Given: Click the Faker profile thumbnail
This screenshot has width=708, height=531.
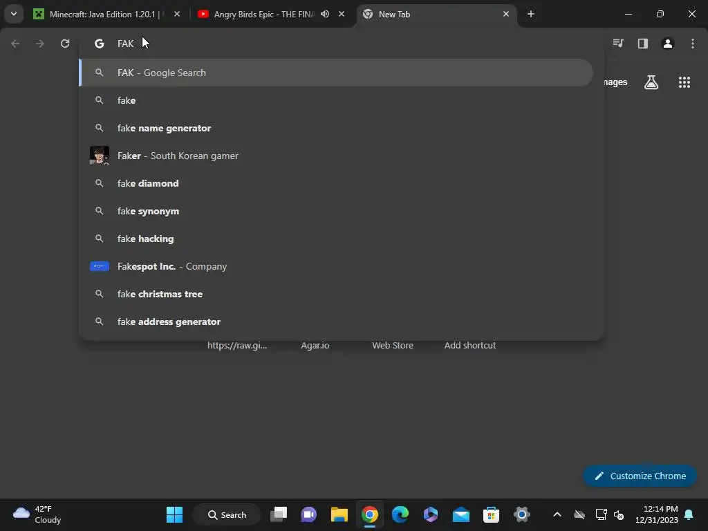Looking at the screenshot, I should tap(100, 156).
